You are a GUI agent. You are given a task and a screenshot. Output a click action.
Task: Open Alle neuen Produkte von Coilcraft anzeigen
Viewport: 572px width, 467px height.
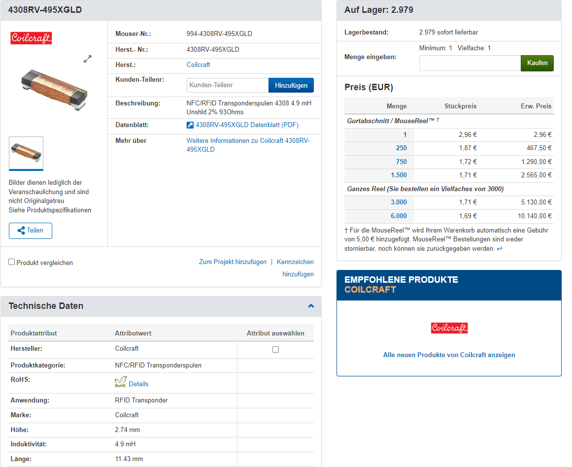(x=449, y=355)
